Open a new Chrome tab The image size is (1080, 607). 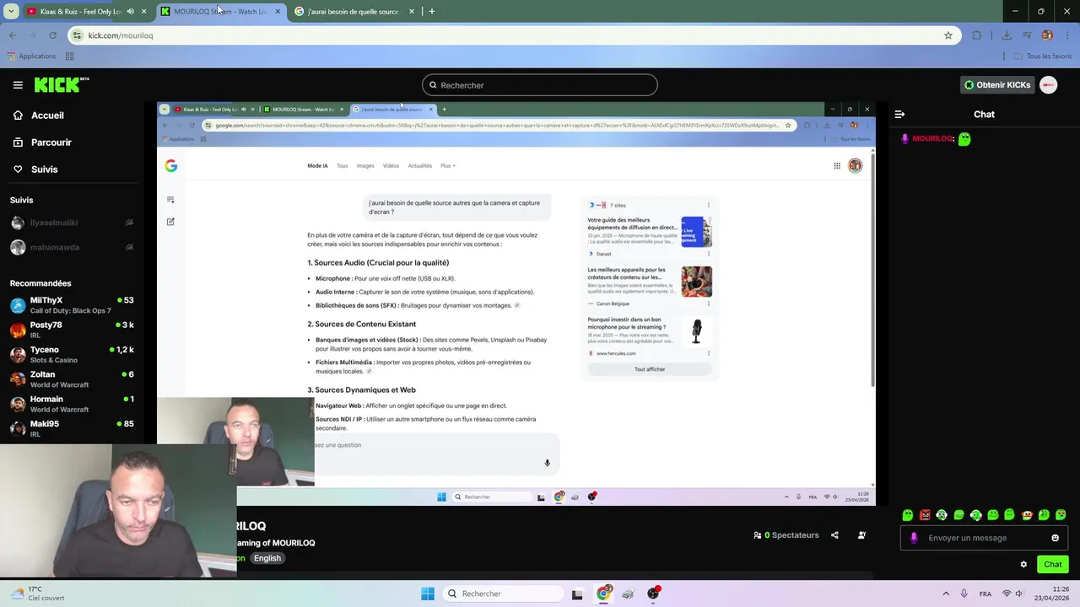[x=431, y=12]
